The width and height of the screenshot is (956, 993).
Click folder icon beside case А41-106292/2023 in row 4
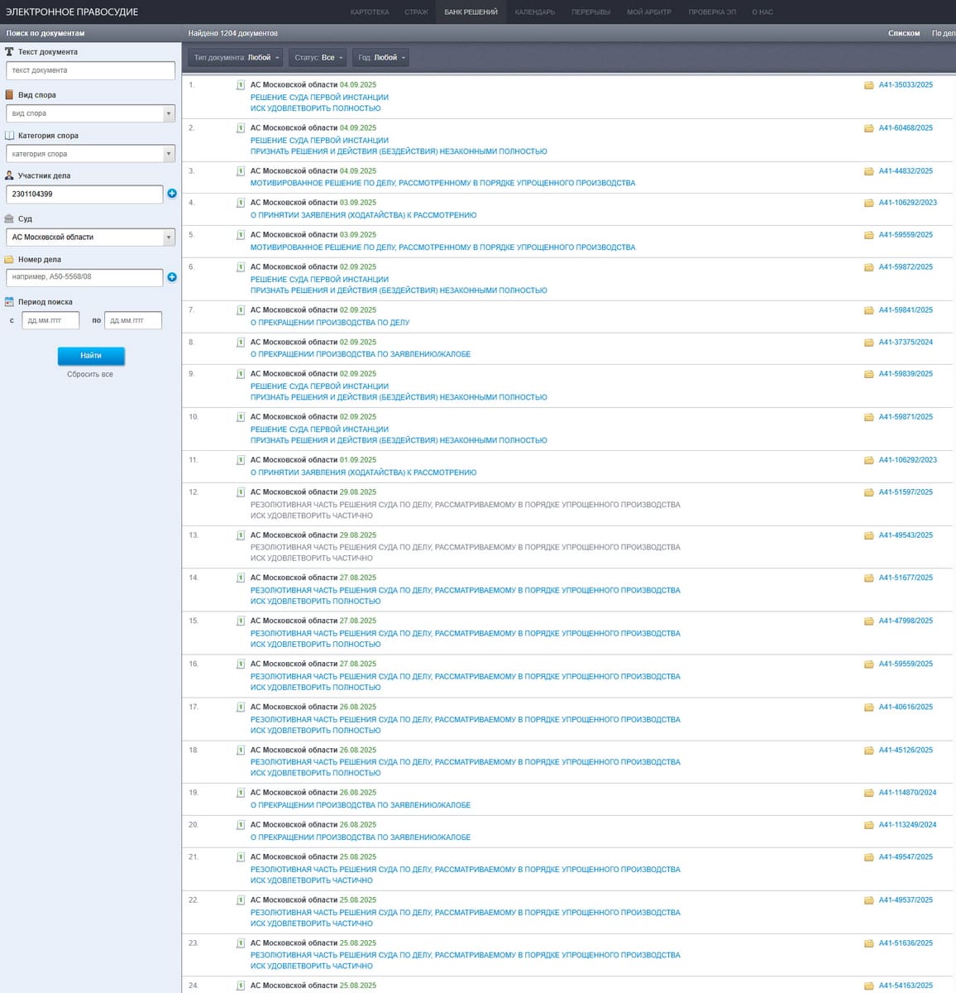[868, 203]
